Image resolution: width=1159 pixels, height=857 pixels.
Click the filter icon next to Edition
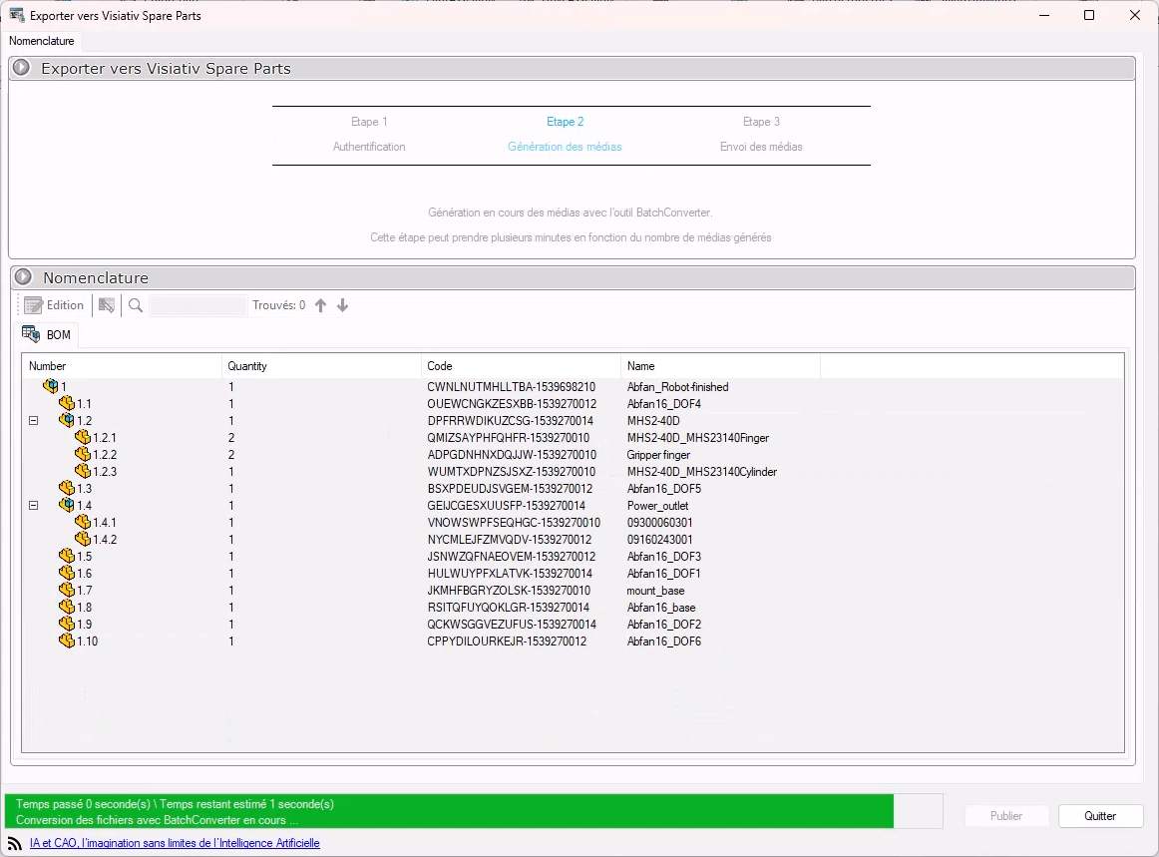click(107, 305)
